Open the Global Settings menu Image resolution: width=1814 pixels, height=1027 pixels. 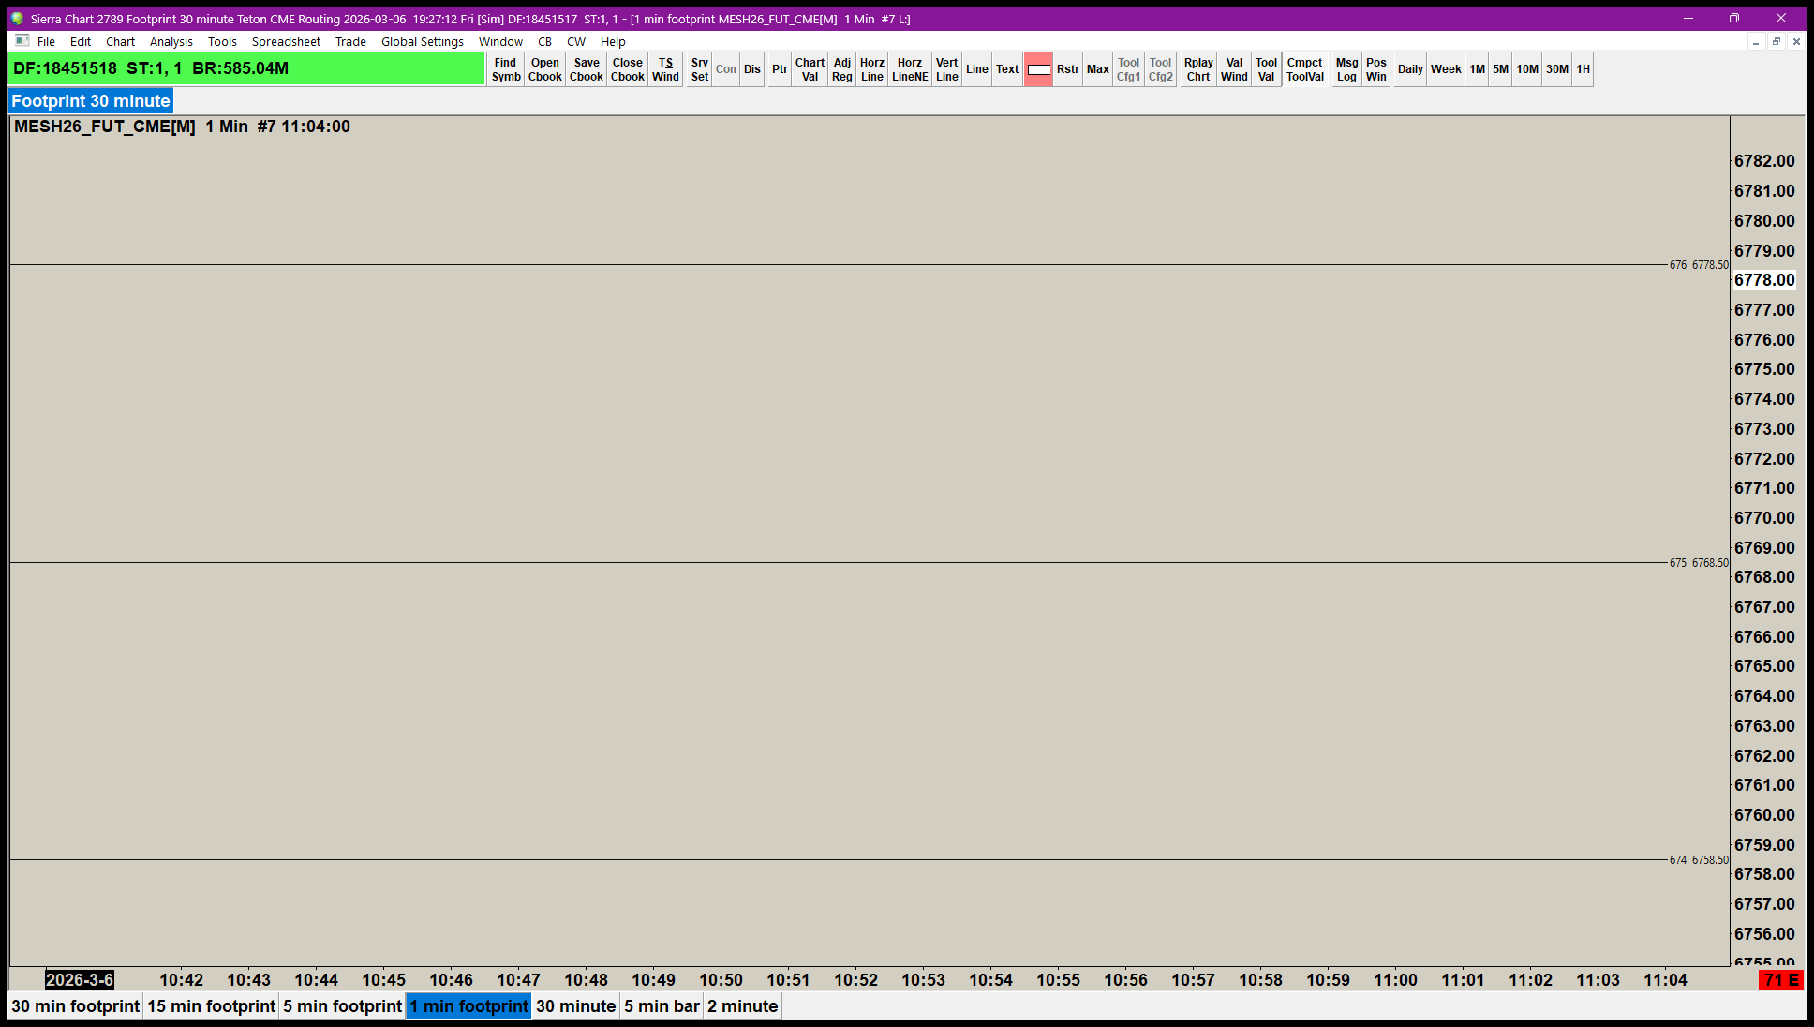pos(422,41)
